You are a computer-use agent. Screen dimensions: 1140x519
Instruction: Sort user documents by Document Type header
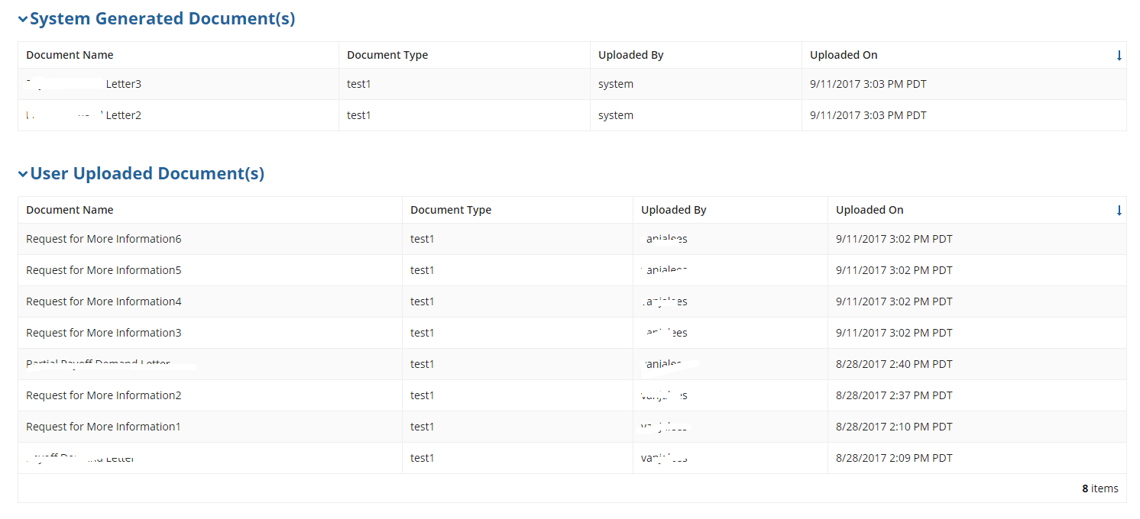point(451,210)
